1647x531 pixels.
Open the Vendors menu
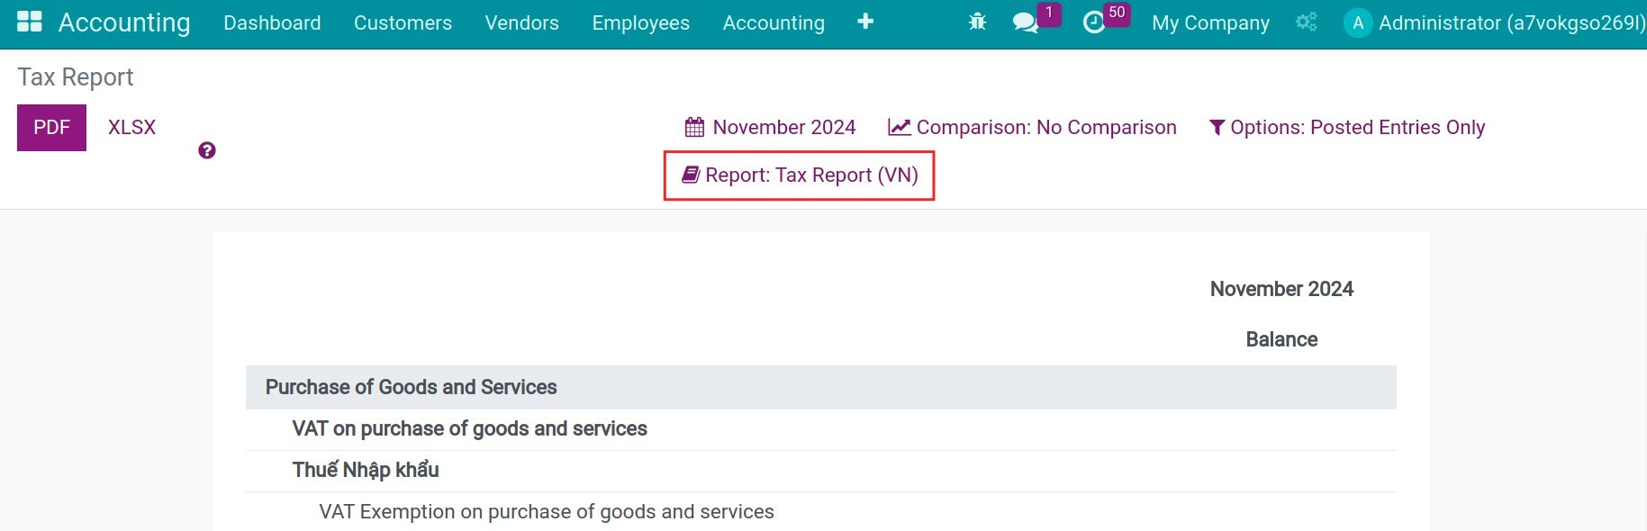click(522, 22)
